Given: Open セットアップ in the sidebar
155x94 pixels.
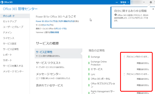Looking at the screenshot, I should point(10,21).
